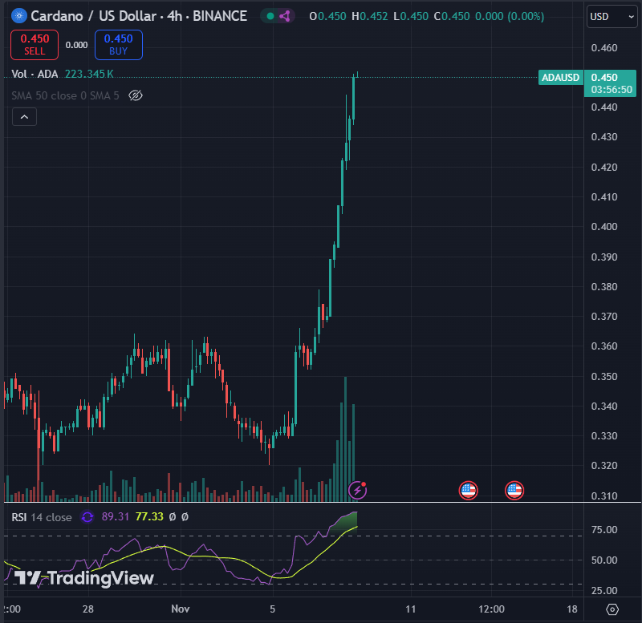The height and width of the screenshot is (623, 642).
Task: Open chart settings hexagon gear icon
Action: point(612,609)
